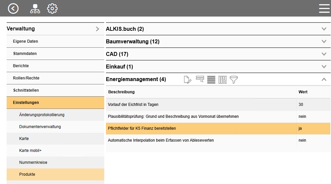Expand the CAD (17) section
Screen dimensions: 331x184
(324, 54)
